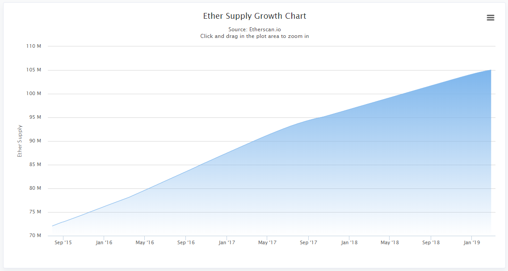Click the May '16 x-axis label
The image size is (508, 271).
(145, 242)
